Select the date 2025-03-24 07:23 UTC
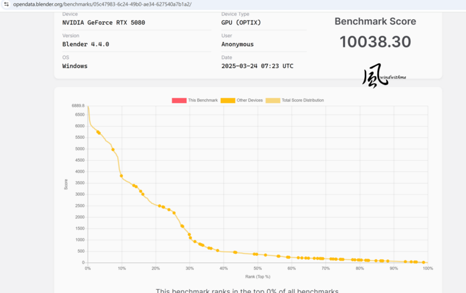 (x=257, y=66)
